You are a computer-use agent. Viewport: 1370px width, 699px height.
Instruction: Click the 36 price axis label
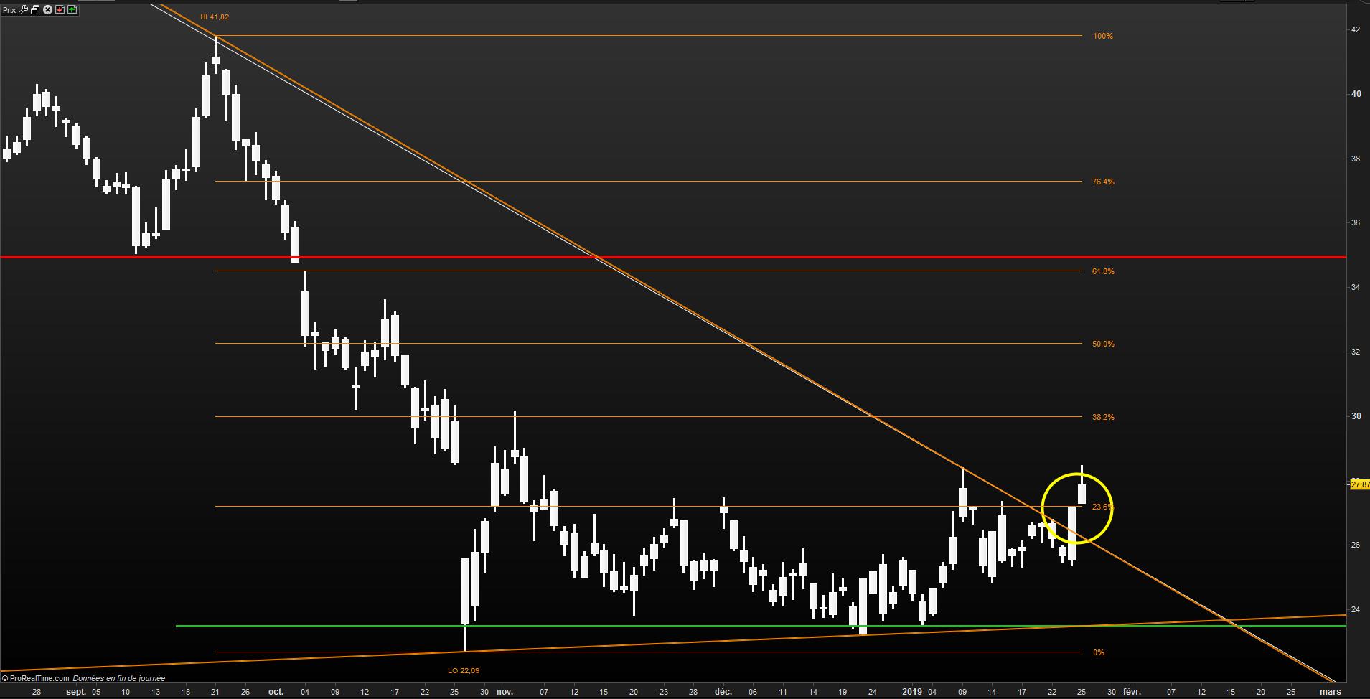click(1356, 222)
